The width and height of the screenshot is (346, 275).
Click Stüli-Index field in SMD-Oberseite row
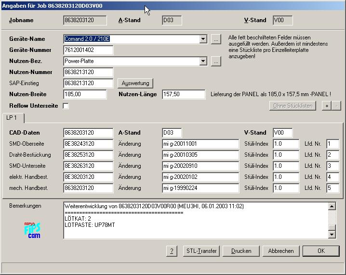(286, 144)
